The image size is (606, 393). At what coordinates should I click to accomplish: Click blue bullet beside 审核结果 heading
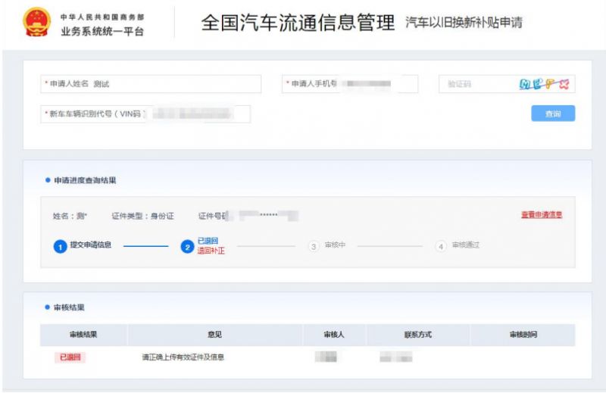pyautogui.click(x=48, y=307)
